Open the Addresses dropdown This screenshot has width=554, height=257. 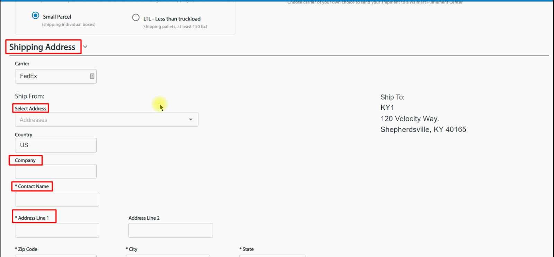click(106, 119)
